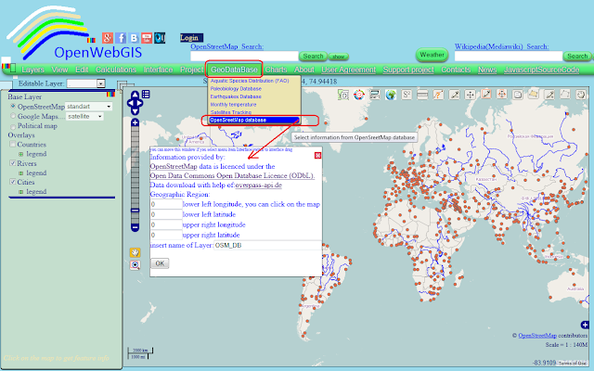
Task: Choose Aquatic Species Distribution (FAO) entry
Action: pos(250,81)
